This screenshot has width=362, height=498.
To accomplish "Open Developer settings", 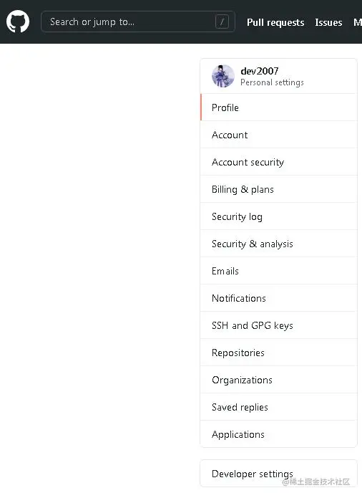I will click(x=279, y=474).
